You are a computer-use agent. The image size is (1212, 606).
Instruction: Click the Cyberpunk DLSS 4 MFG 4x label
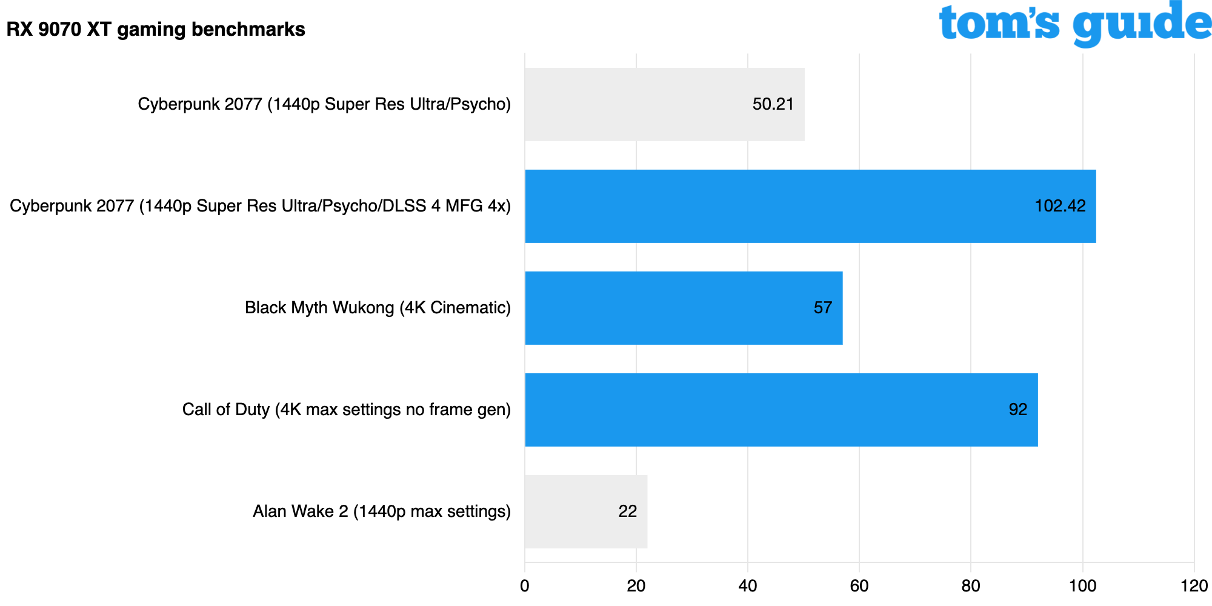tap(261, 206)
